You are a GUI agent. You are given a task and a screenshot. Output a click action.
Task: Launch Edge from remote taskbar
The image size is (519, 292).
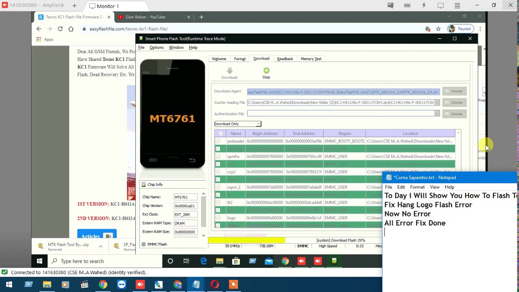pos(203,261)
